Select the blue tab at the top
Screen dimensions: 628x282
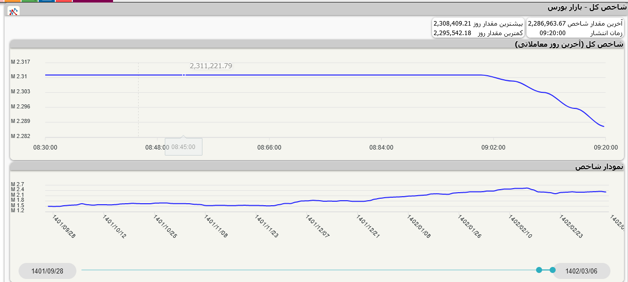pyautogui.click(x=47, y=1)
